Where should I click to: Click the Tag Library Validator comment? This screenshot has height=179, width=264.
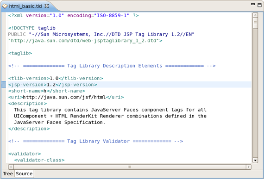click(x=95, y=142)
